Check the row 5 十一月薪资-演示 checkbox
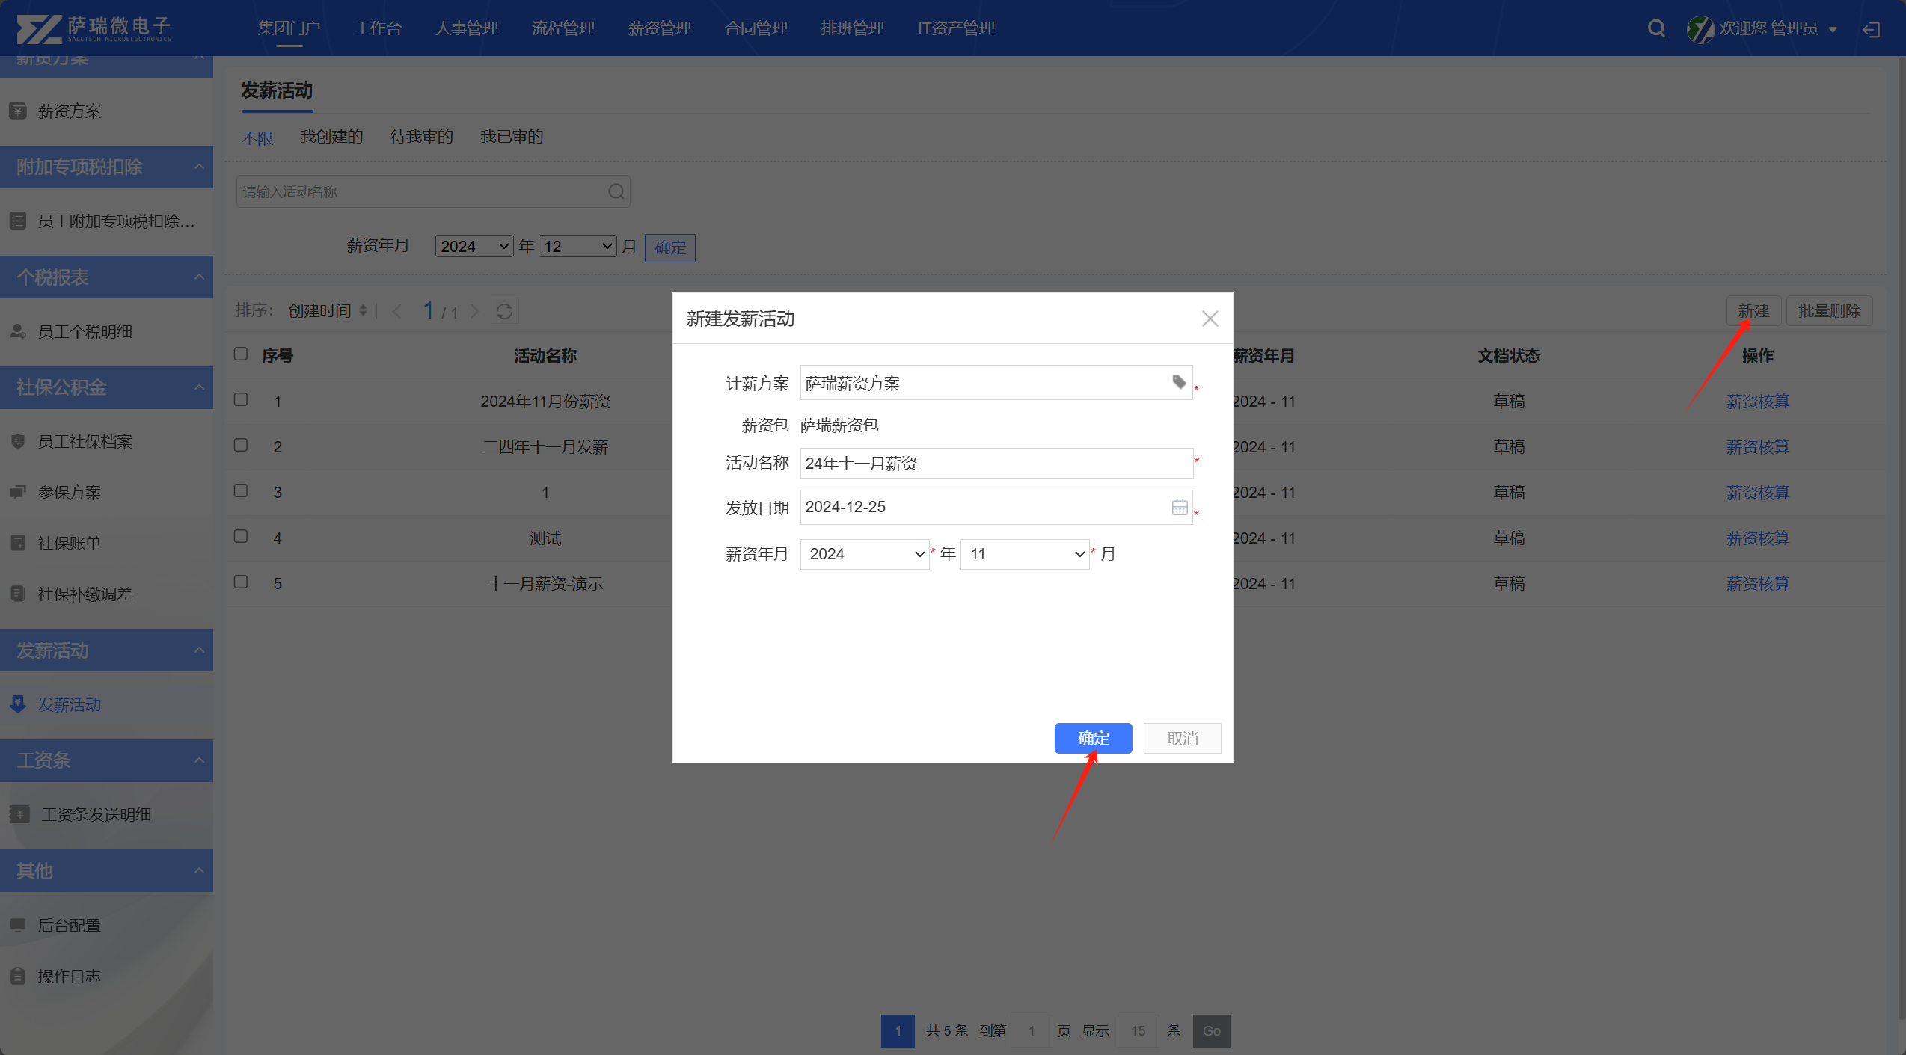This screenshot has height=1055, width=1906. [x=241, y=582]
